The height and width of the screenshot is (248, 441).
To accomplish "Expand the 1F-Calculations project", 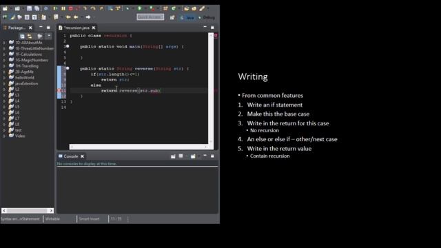I will pyautogui.click(x=4, y=54).
